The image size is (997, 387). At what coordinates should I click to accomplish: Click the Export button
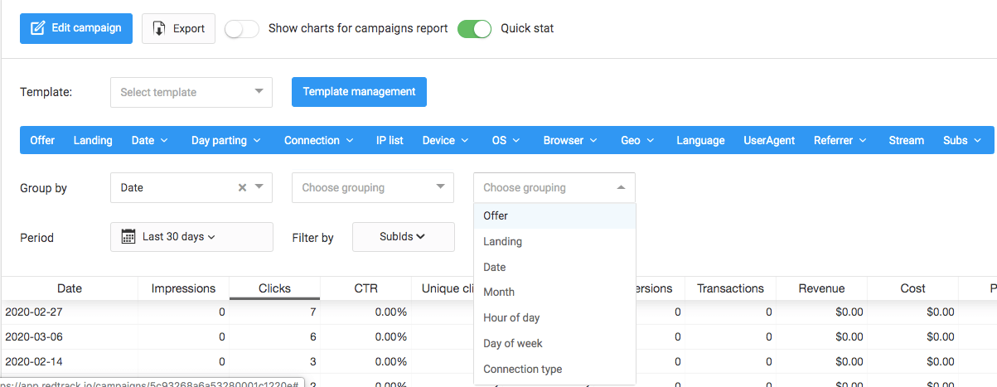click(178, 28)
